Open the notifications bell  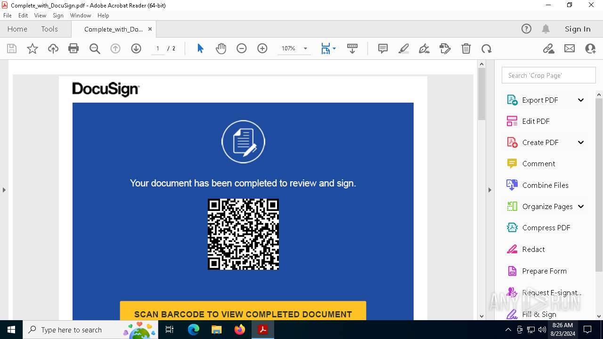(546, 29)
